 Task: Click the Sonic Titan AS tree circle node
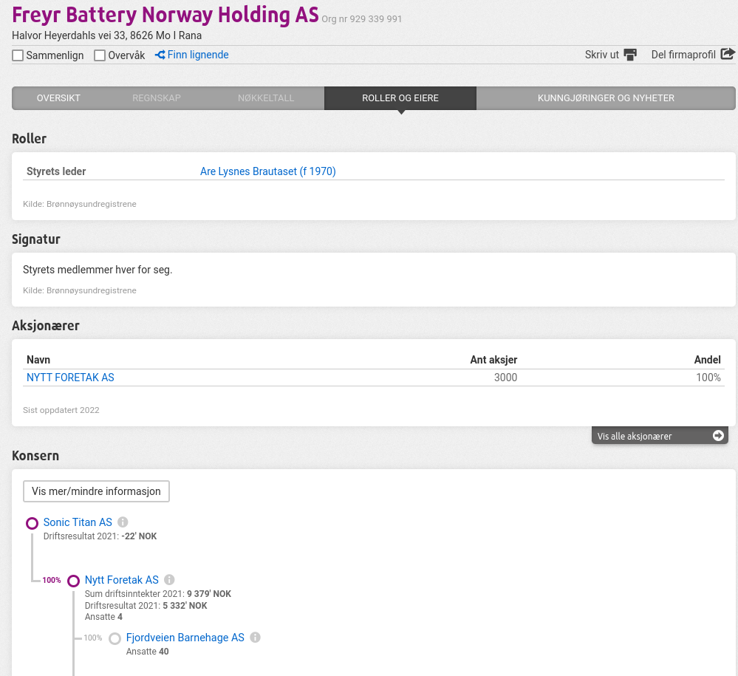pos(32,523)
